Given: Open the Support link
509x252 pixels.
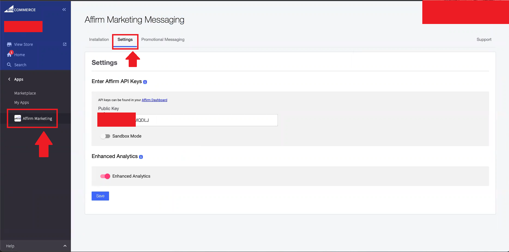Looking at the screenshot, I should (x=484, y=40).
